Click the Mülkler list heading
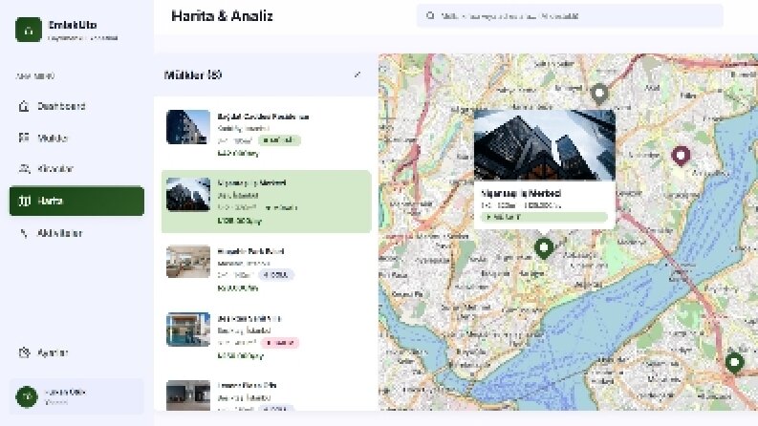This screenshot has height=426, width=758. (193, 75)
